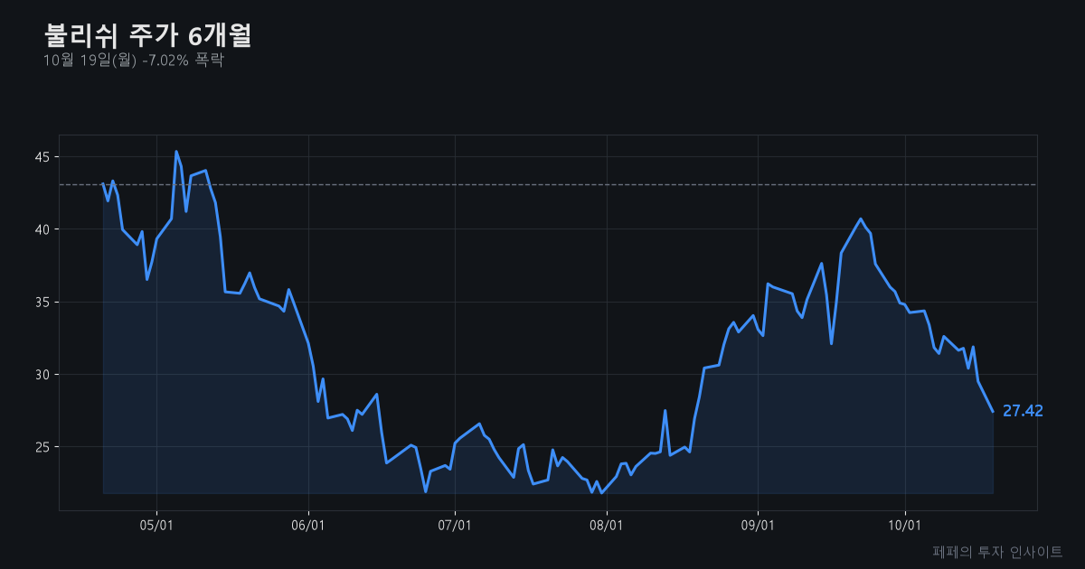This screenshot has height=569, width=1085.
Task: Click the 45 y-axis tick label
Action: point(42,157)
